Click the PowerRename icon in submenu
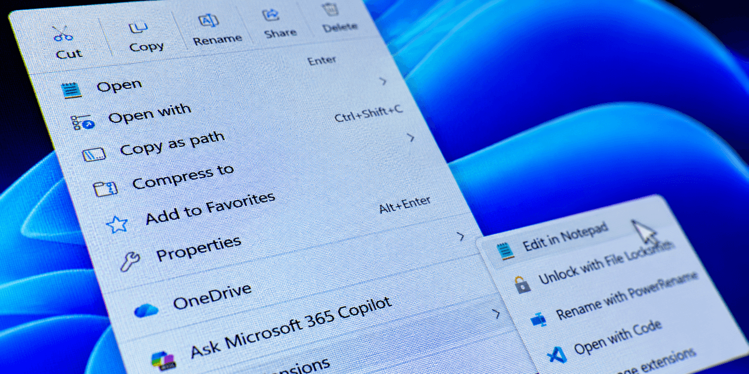This screenshot has width=749, height=374. pos(538,319)
